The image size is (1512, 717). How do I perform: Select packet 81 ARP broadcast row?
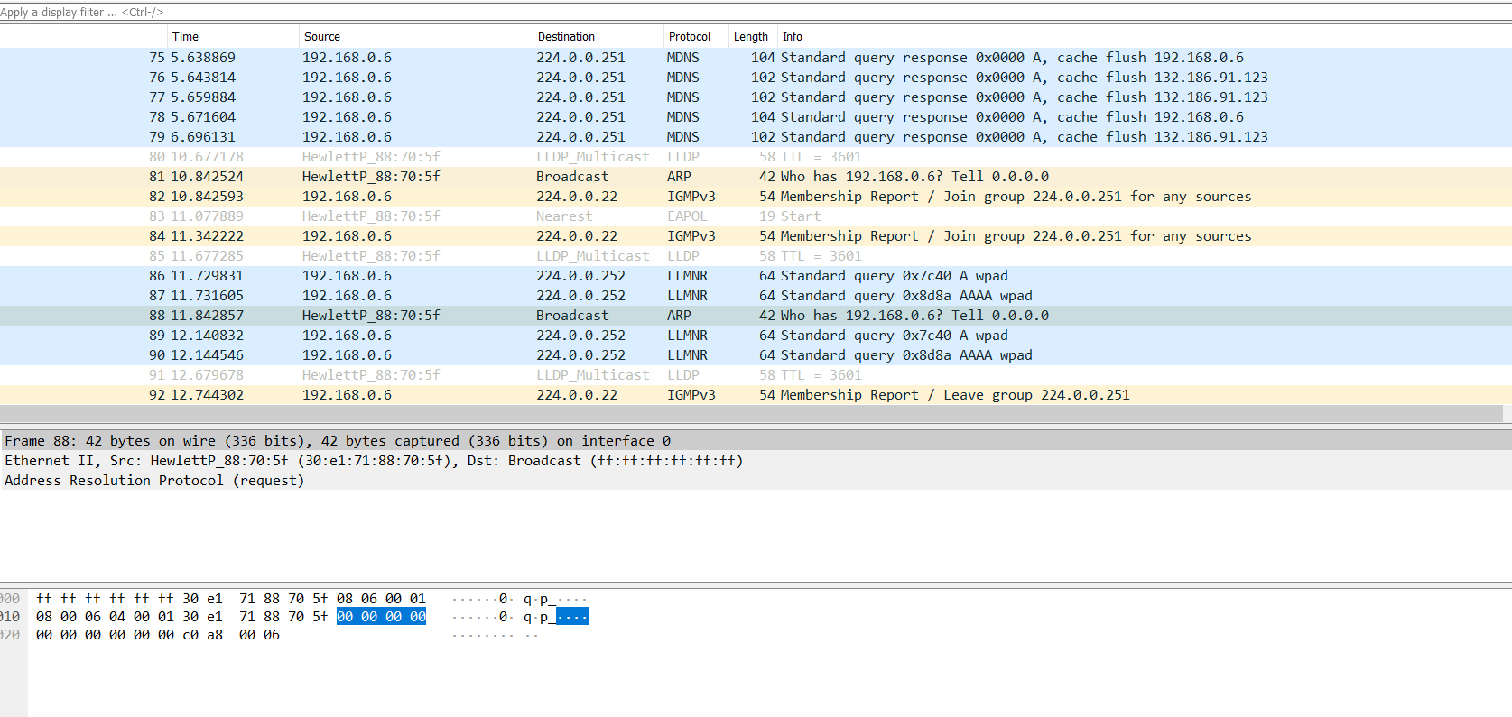click(x=756, y=177)
